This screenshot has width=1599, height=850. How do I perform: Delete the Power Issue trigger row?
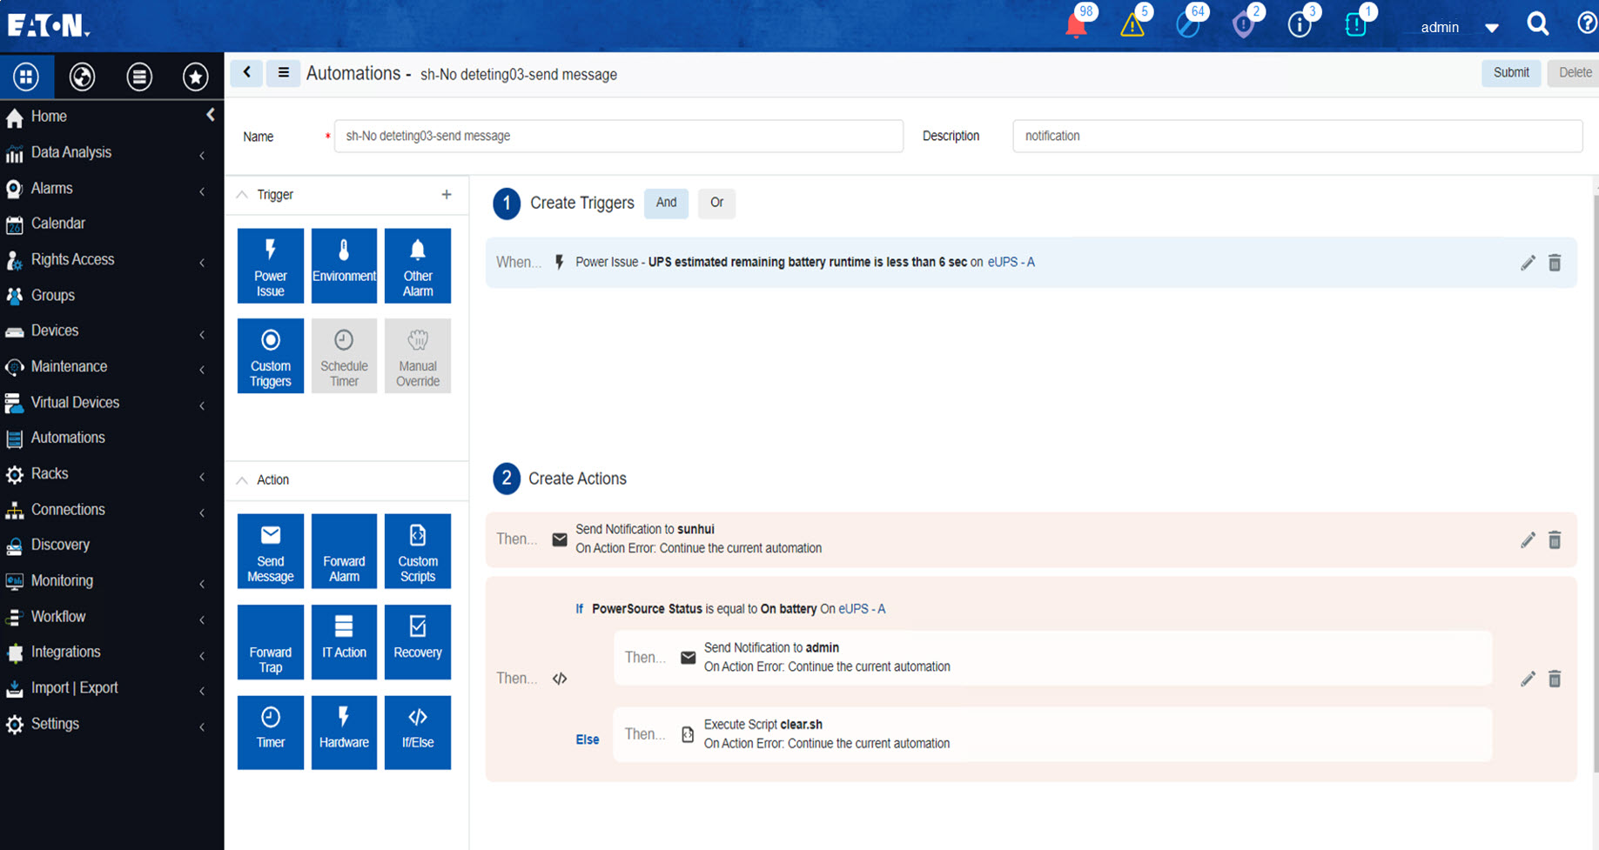(1554, 263)
